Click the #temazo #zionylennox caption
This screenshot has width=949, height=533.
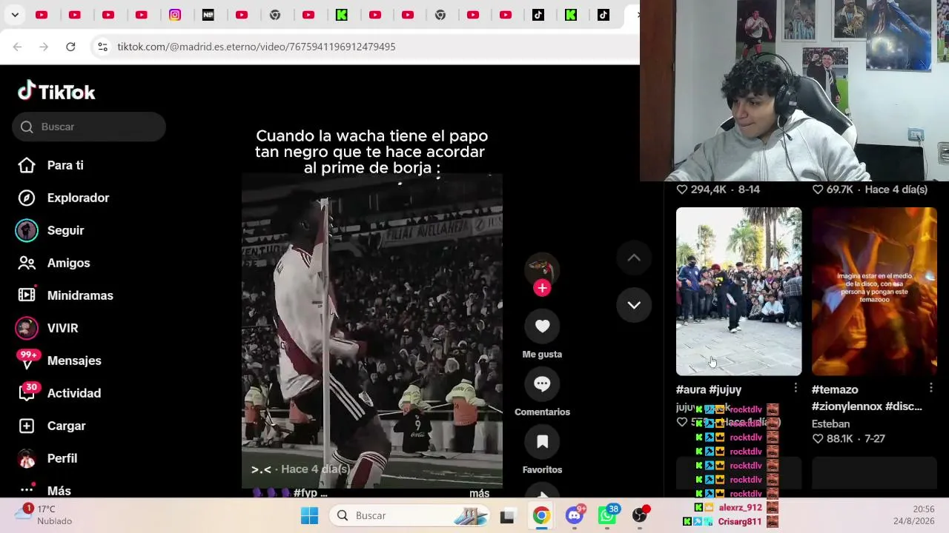click(x=867, y=398)
